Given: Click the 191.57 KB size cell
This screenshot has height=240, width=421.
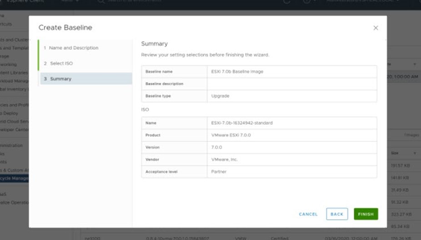Looking at the screenshot, I should (x=401, y=165).
